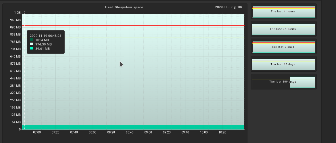Switch to 'The last 8 days' graph
Image resolution: width=336 pixels, height=143 pixels.
[x=283, y=47]
